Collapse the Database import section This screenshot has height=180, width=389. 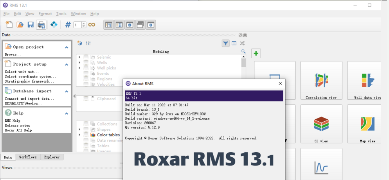click(67, 91)
